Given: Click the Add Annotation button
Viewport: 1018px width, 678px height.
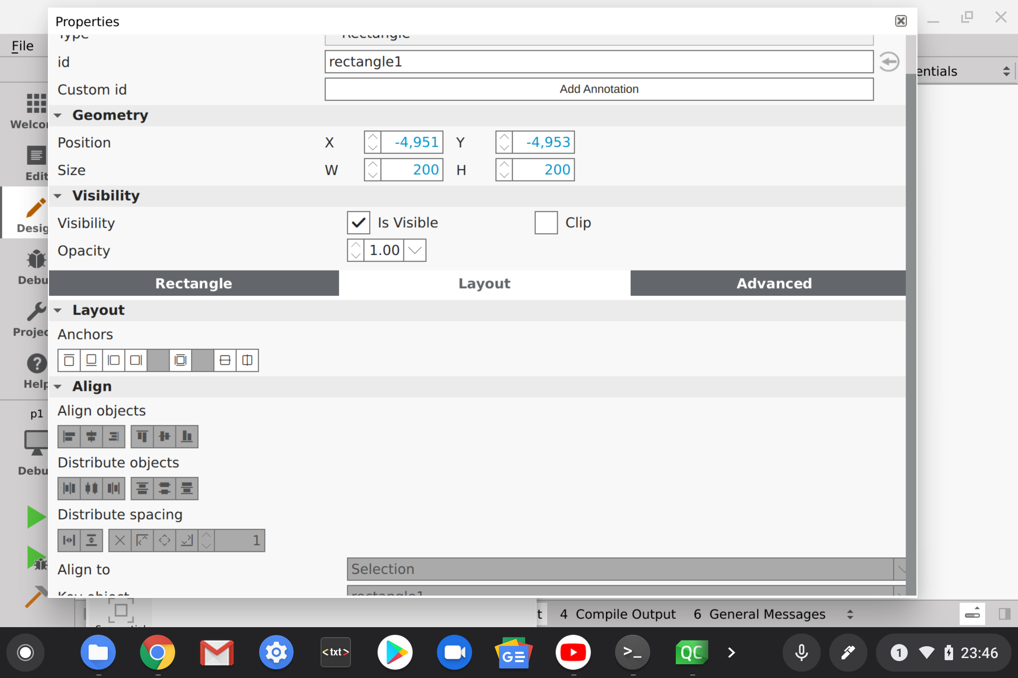Looking at the screenshot, I should point(598,89).
